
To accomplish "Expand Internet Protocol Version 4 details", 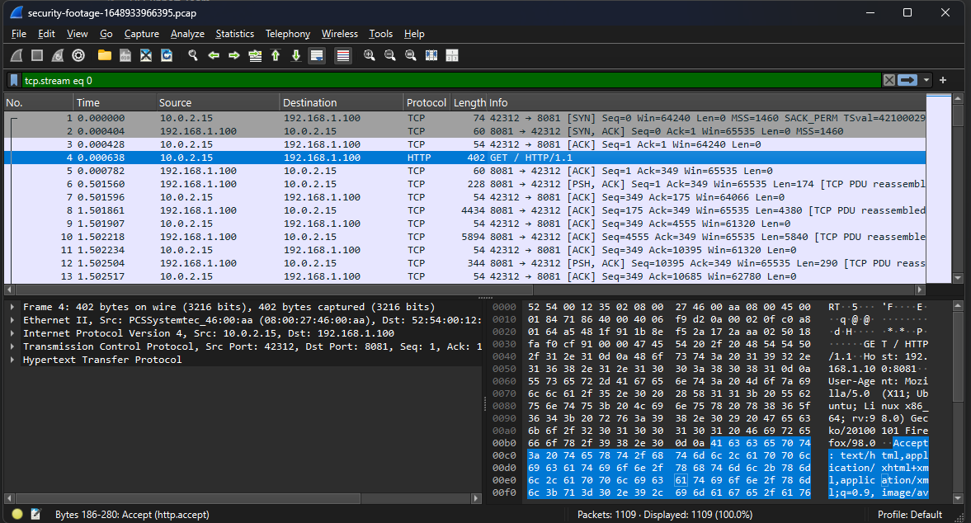I will point(13,333).
